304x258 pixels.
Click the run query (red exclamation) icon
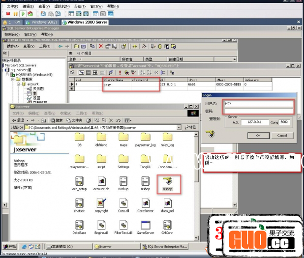pos(120,73)
